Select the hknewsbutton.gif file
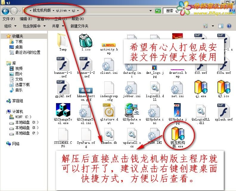 pyautogui.click(x=86, y=94)
